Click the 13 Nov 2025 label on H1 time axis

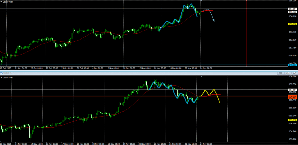(6, 144)
